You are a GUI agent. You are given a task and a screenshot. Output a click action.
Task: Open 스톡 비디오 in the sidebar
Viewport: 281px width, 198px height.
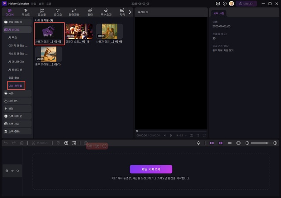click(17, 116)
